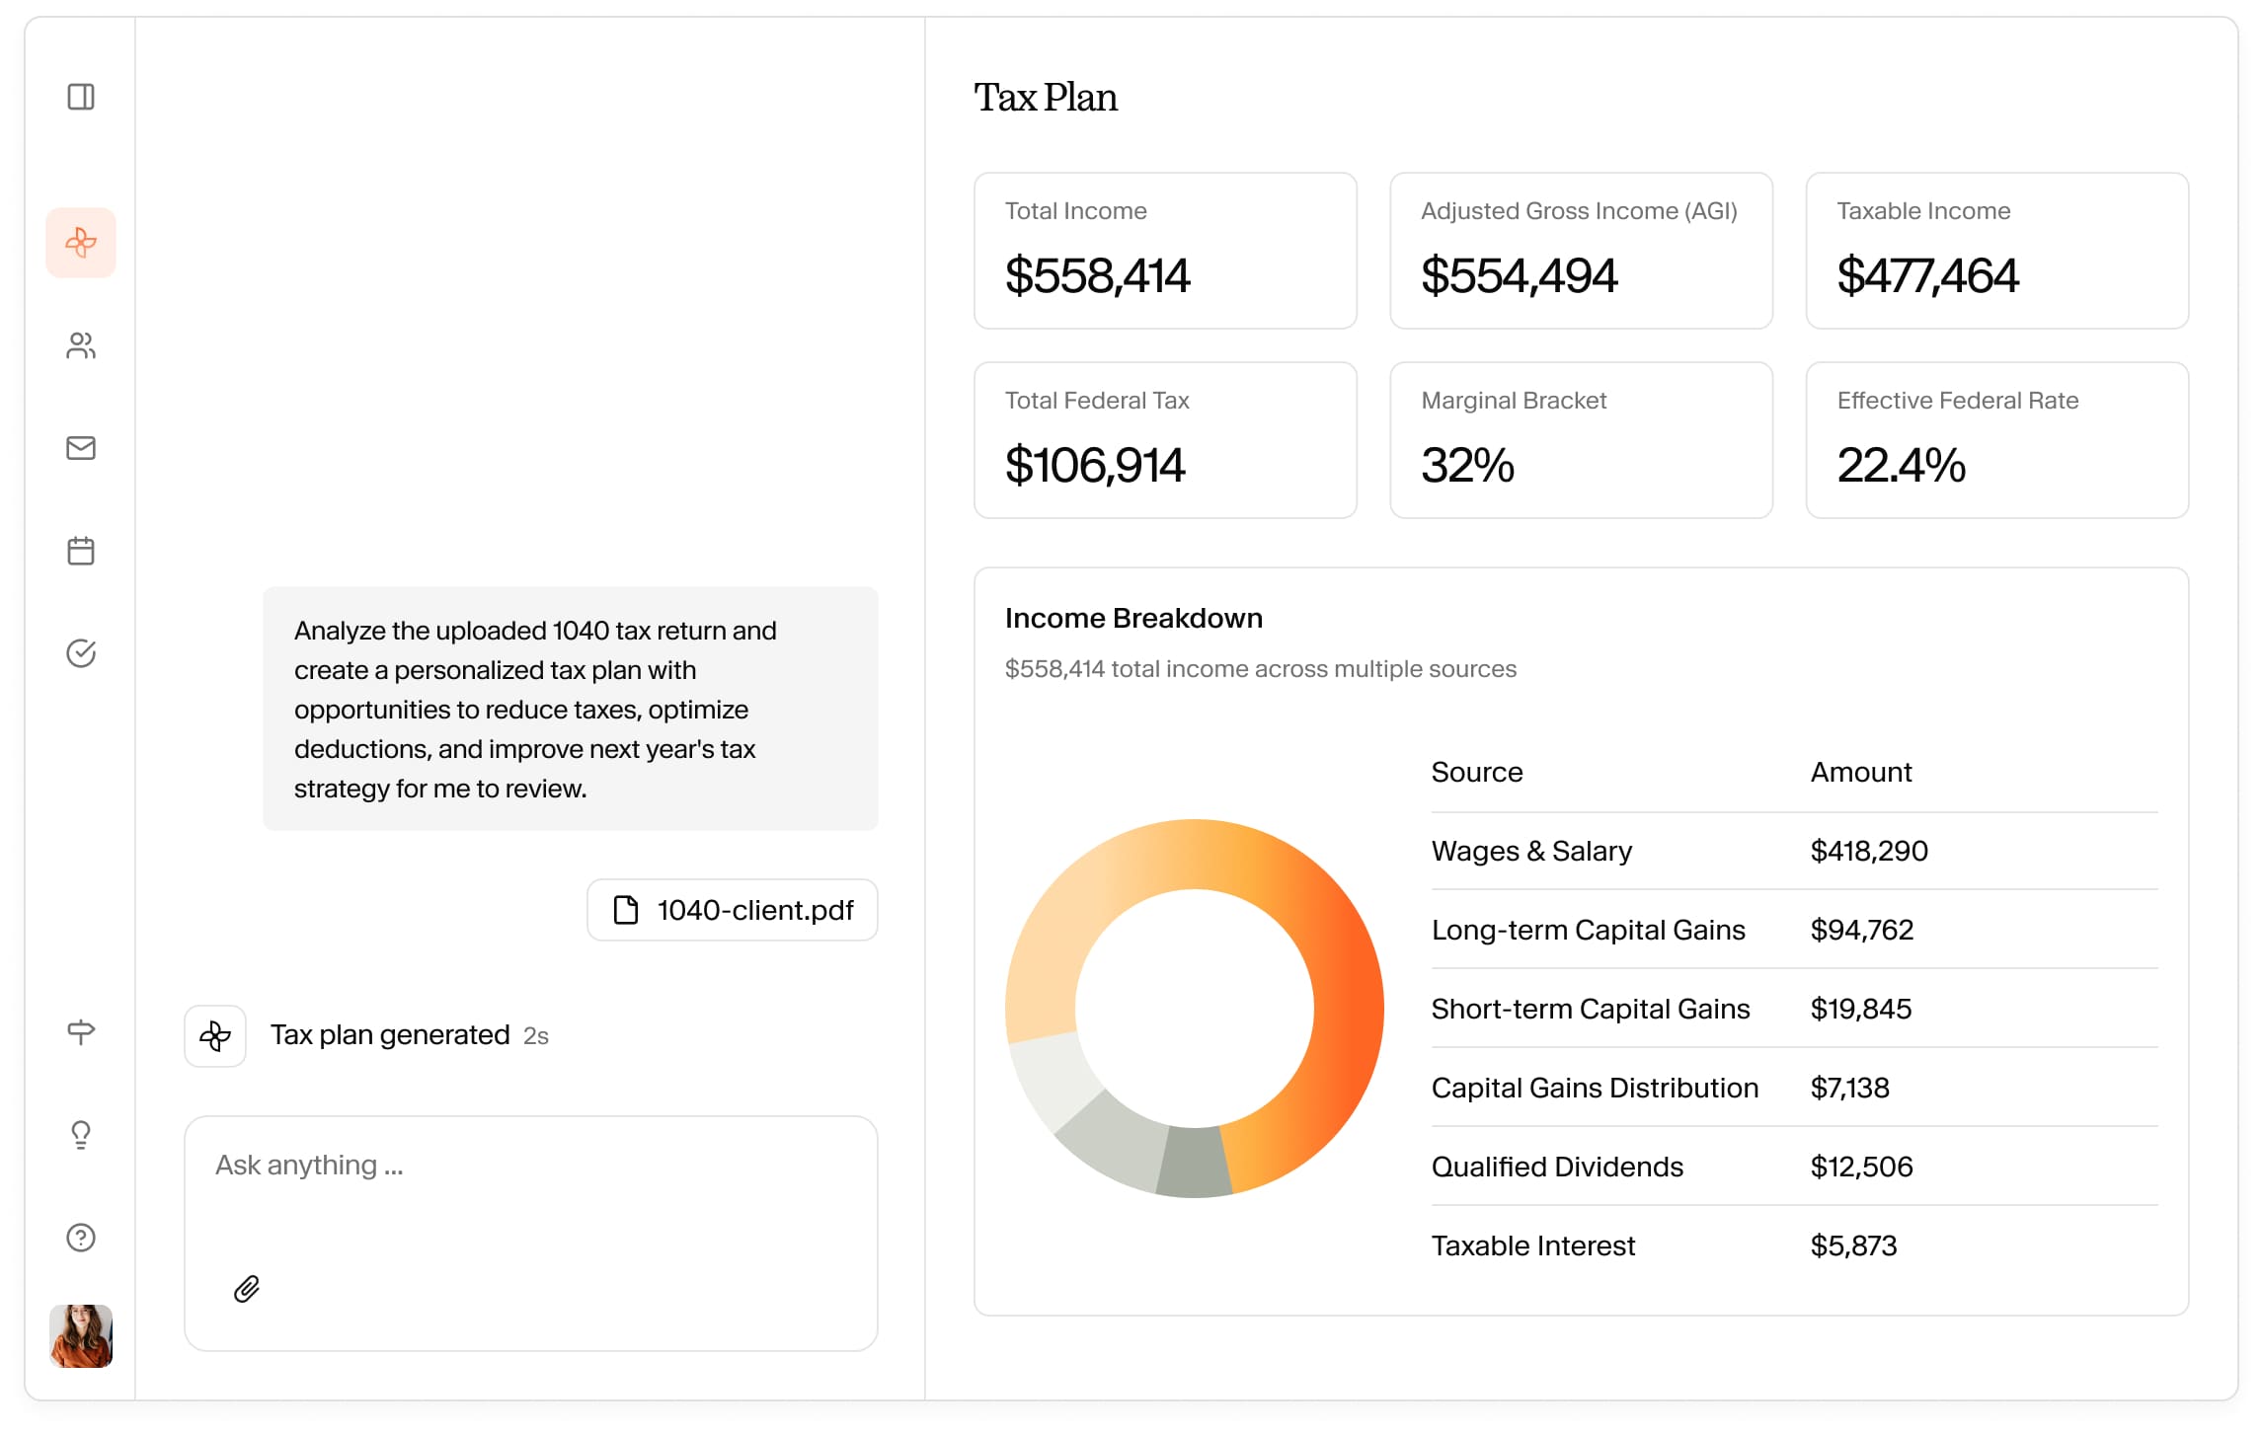Open the 1040-client.pdf attachment
This screenshot has width=2263, height=1433.
click(x=733, y=910)
